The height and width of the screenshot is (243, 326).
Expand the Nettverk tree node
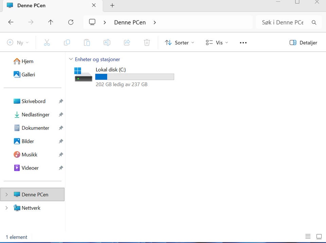tap(6, 208)
